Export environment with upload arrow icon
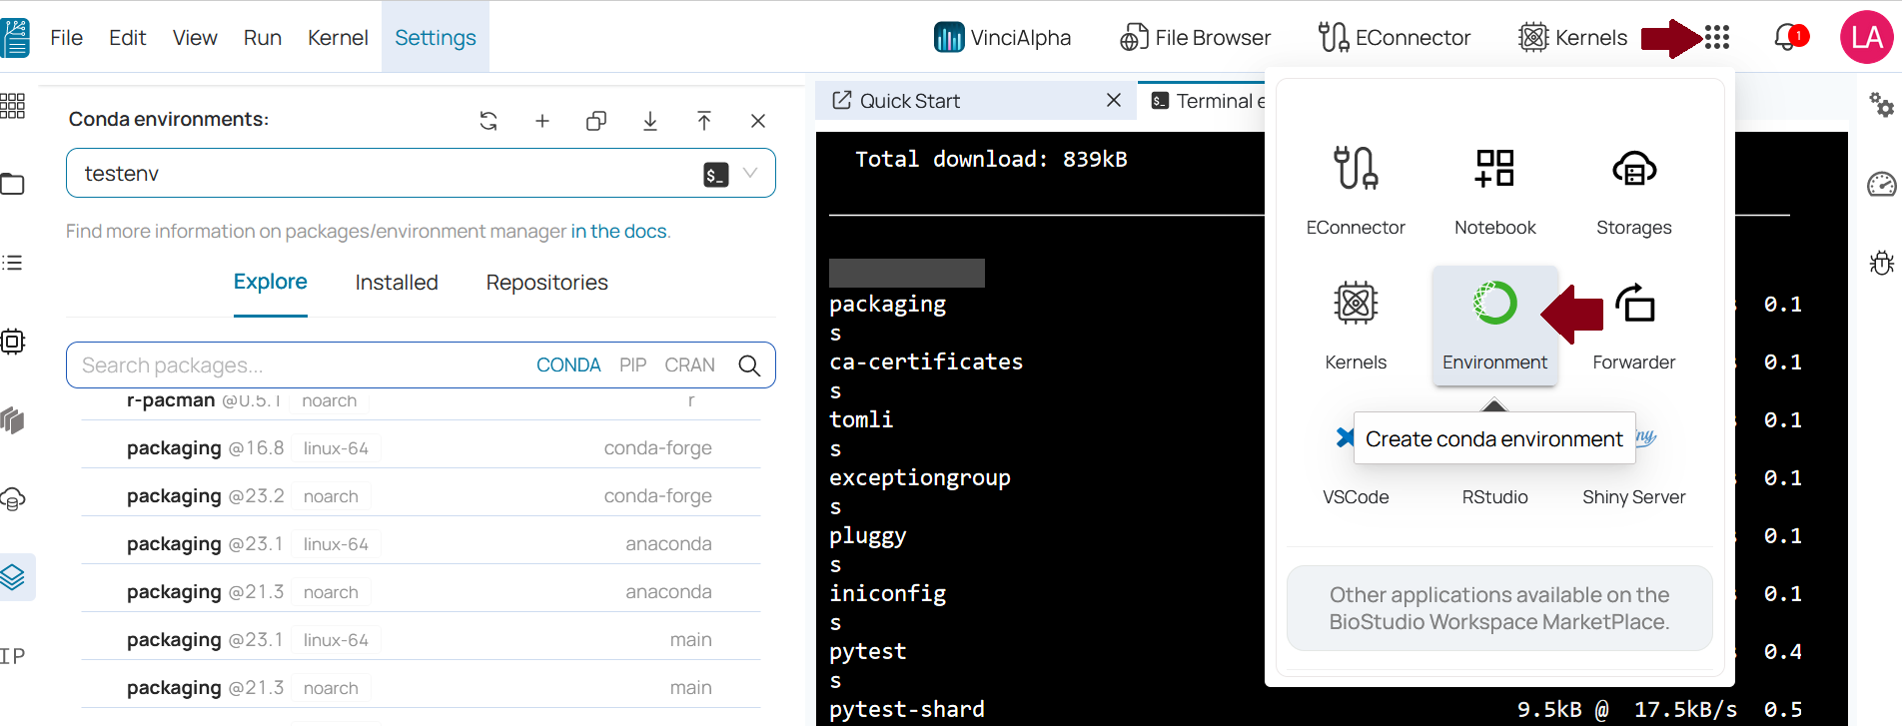 coord(704,121)
